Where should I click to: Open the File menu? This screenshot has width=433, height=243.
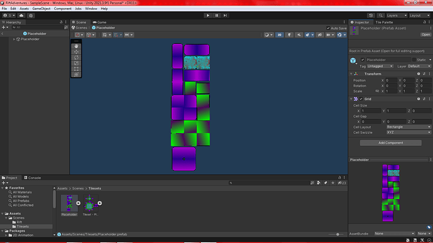[x=4, y=9]
